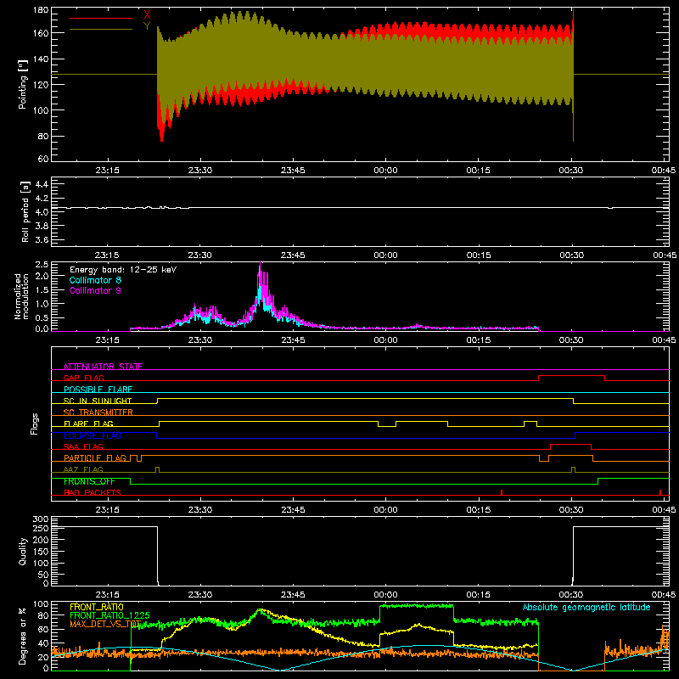Click the 'Absolute geomagnetic latitude' legend text
The width and height of the screenshot is (679, 679).
[586, 607]
